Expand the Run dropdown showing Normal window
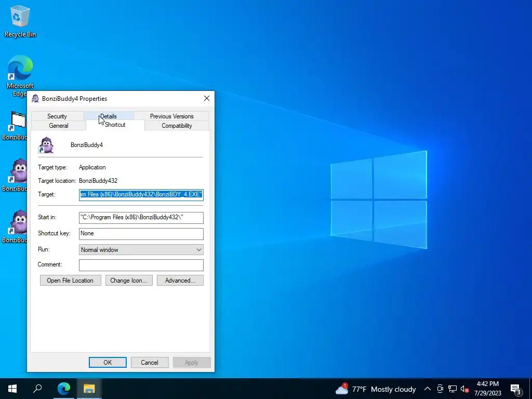The height and width of the screenshot is (399, 532). [141, 250]
